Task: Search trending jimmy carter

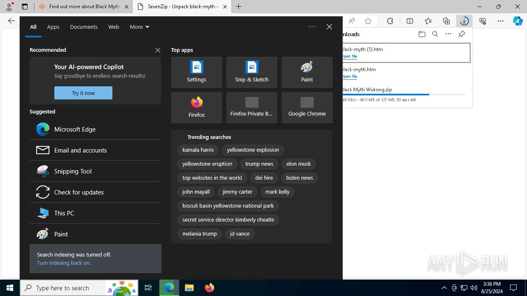Action: tap(238, 192)
